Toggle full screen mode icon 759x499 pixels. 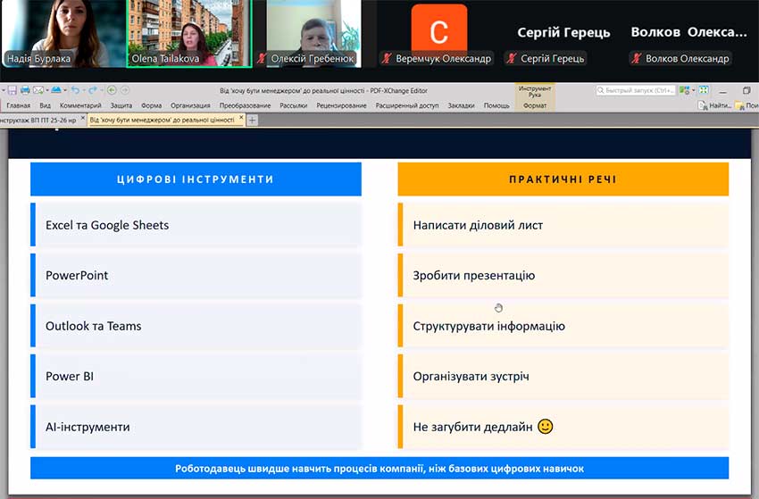(704, 90)
